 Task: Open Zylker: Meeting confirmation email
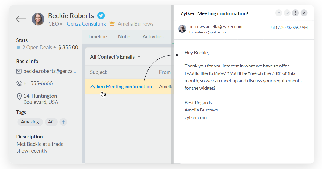click(x=121, y=87)
